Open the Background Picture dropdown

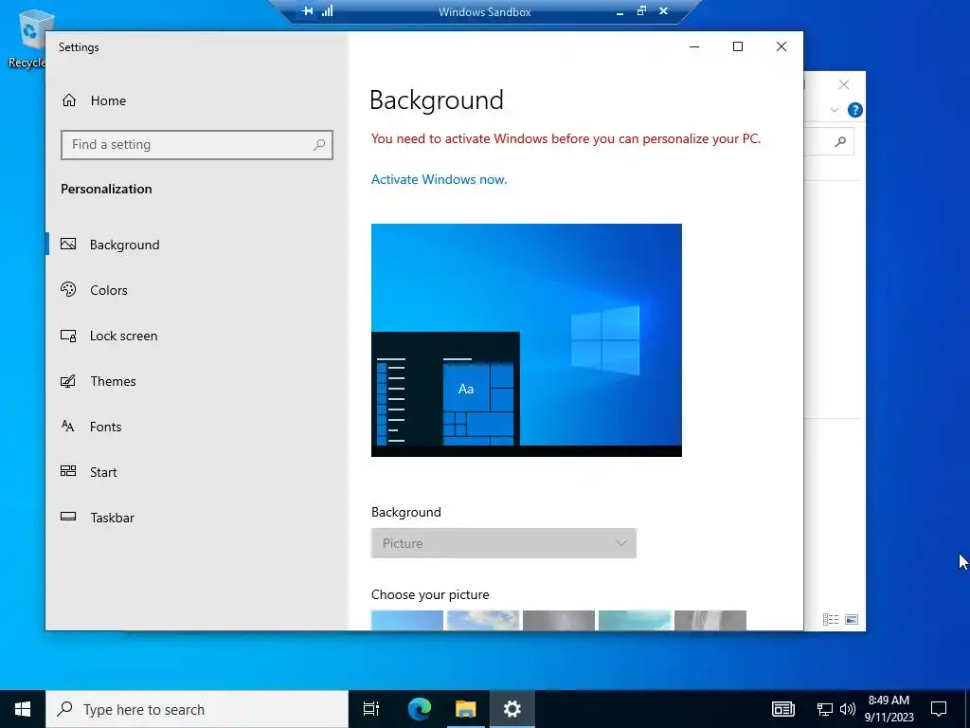click(504, 543)
